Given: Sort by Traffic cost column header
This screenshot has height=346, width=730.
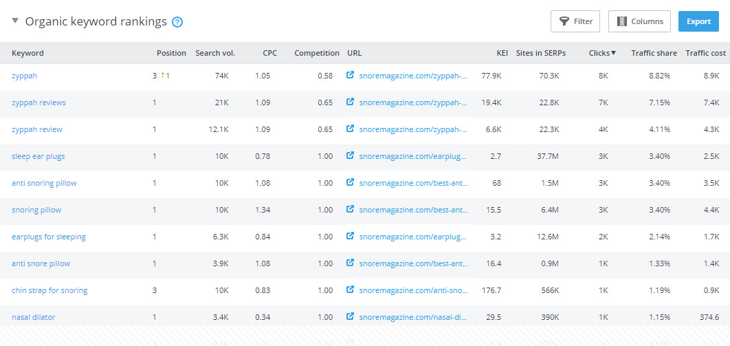Looking at the screenshot, I should tap(706, 53).
